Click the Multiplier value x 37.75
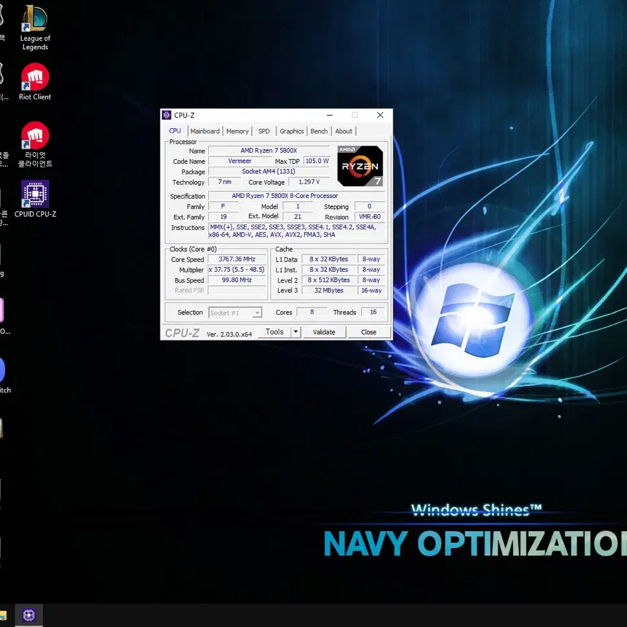The width and height of the screenshot is (627, 627). [237, 270]
